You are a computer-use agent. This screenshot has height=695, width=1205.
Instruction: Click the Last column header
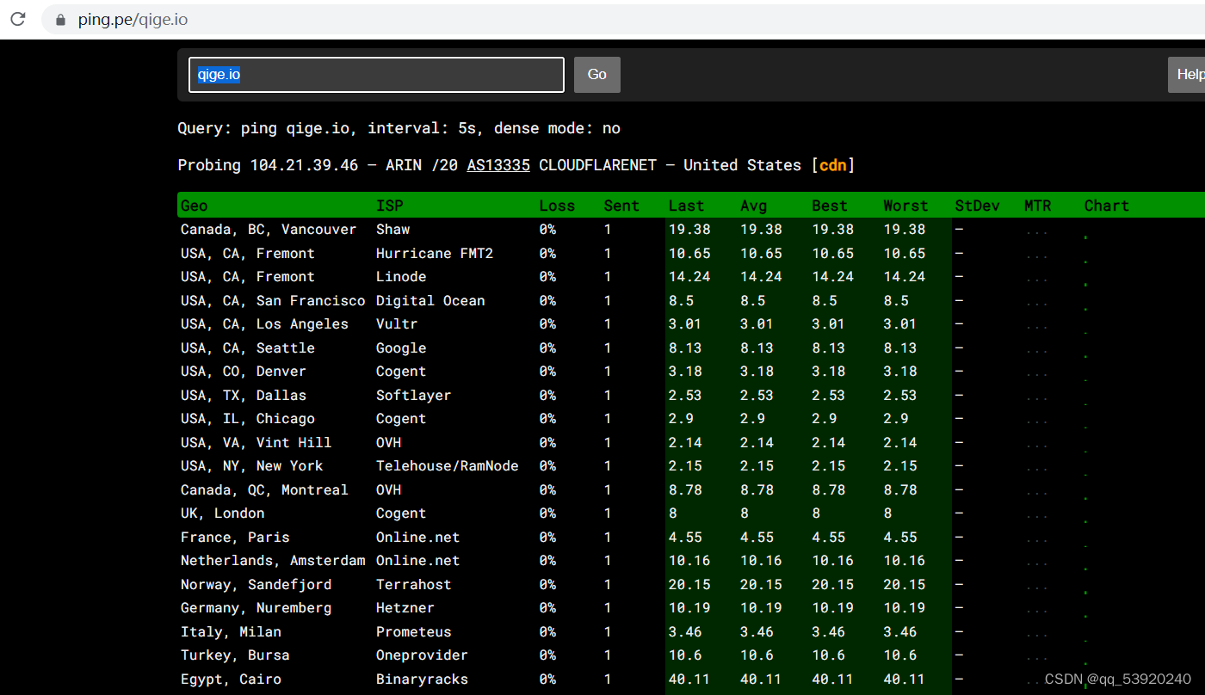click(x=686, y=206)
